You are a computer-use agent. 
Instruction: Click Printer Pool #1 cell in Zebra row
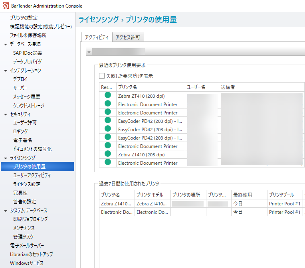pos(285,203)
